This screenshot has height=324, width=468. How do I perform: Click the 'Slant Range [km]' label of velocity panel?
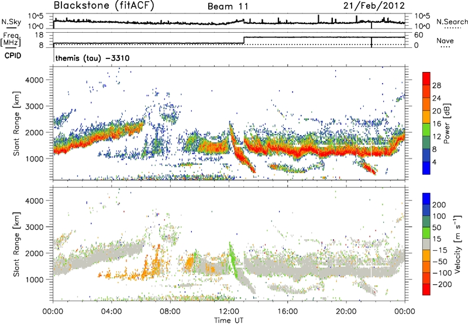[x=17, y=244]
